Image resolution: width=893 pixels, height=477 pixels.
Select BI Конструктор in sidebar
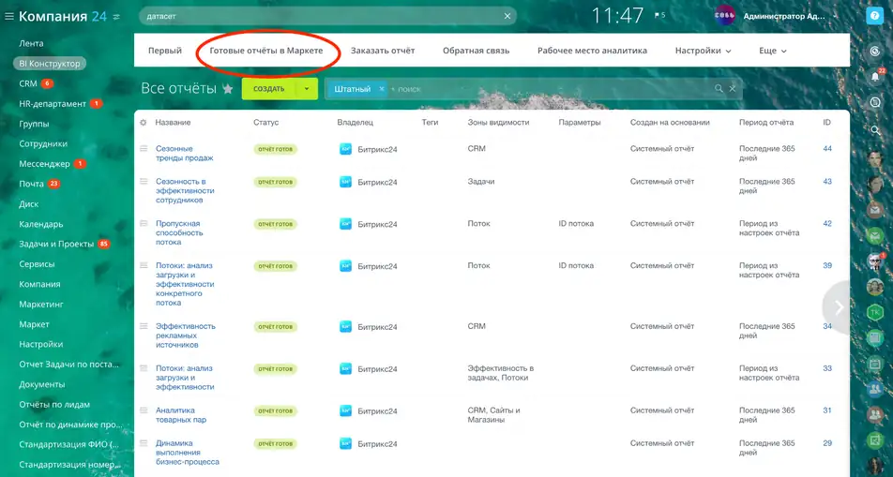pos(50,63)
